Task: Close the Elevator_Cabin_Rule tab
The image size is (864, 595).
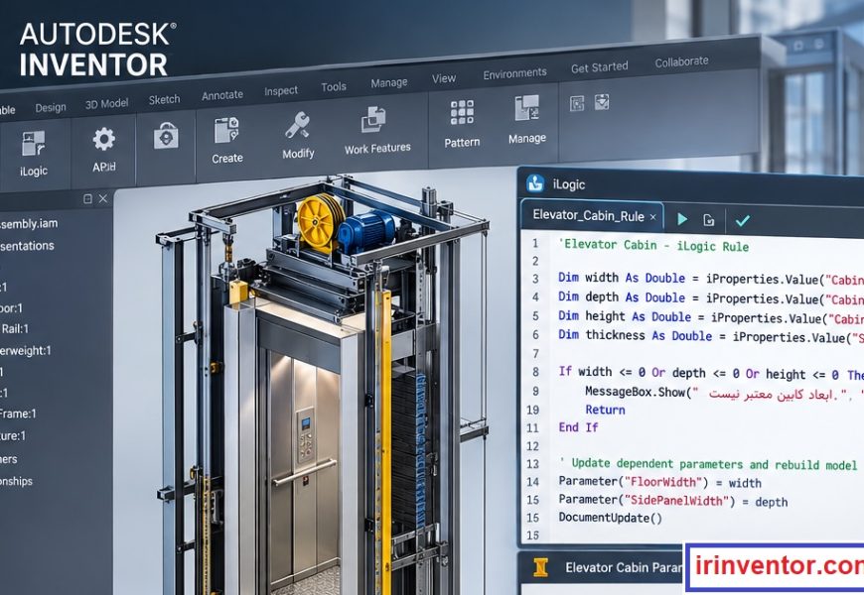Action: (652, 217)
